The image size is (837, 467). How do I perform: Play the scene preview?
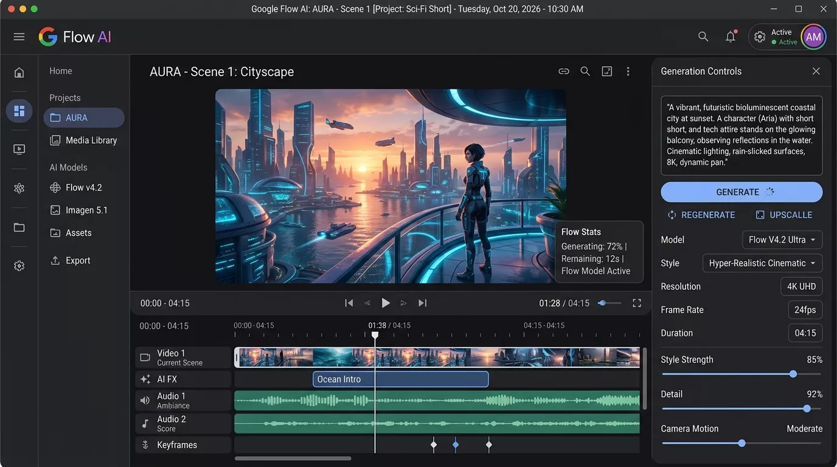[386, 303]
